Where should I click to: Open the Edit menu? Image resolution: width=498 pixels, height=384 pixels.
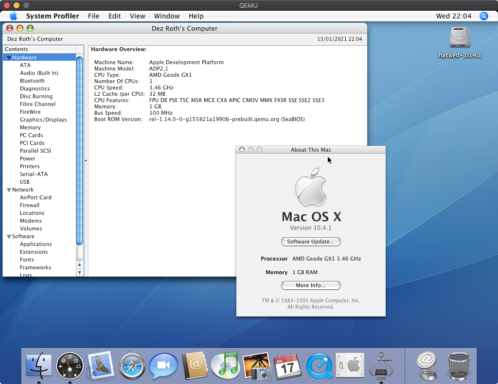pyautogui.click(x=114, y=16)
